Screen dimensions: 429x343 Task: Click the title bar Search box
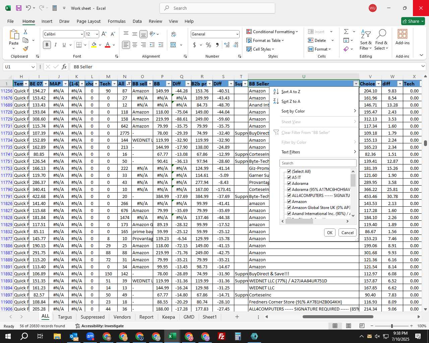(x=217, y=8)
